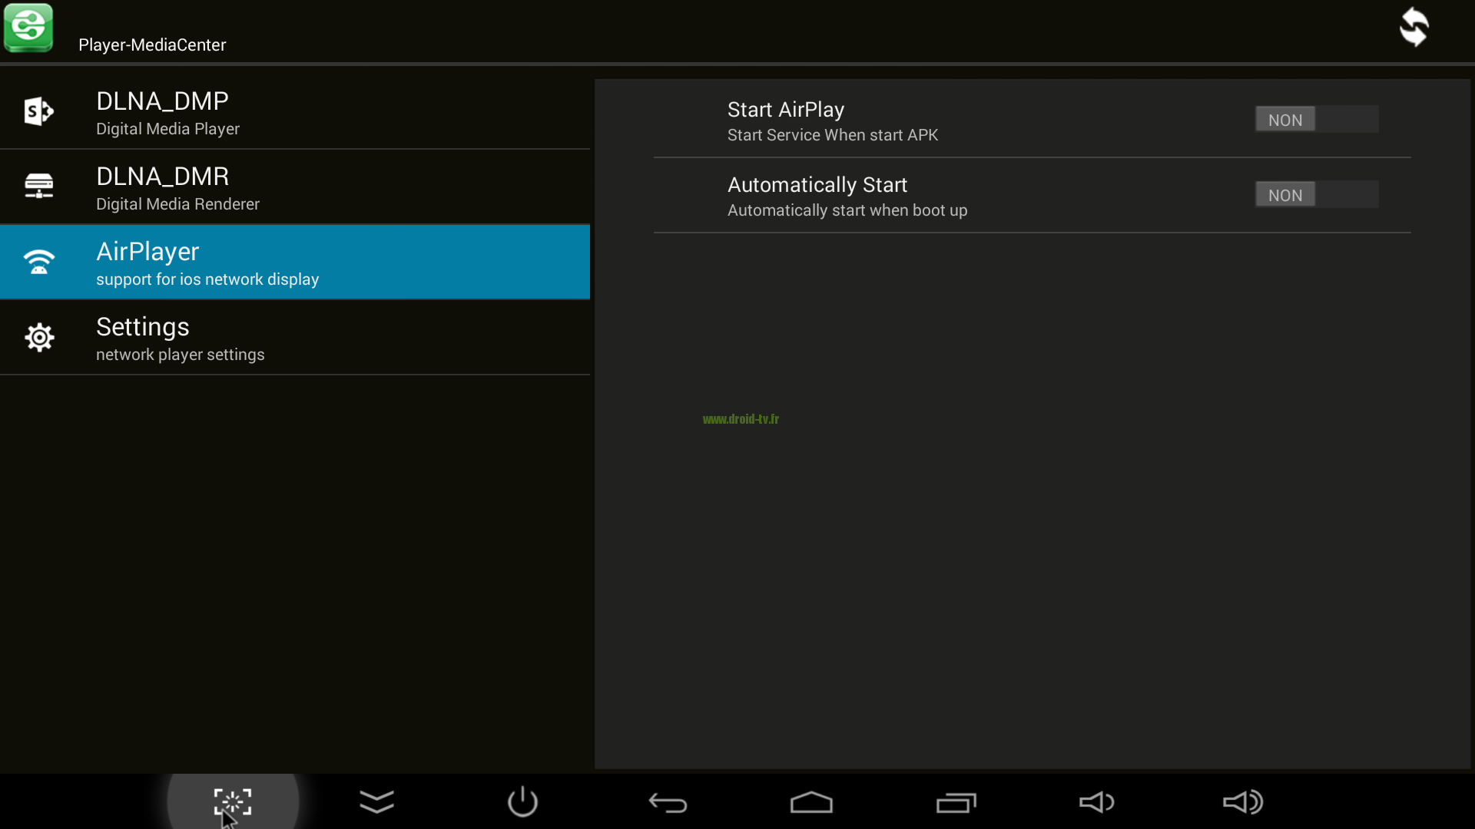Select the AirPlayer menu title

tap(147, 252)
